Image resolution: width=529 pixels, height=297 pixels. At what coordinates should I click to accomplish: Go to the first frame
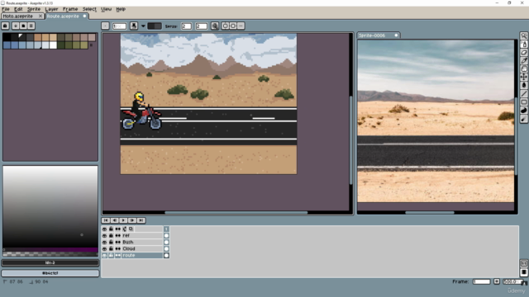tap(106, 220)
